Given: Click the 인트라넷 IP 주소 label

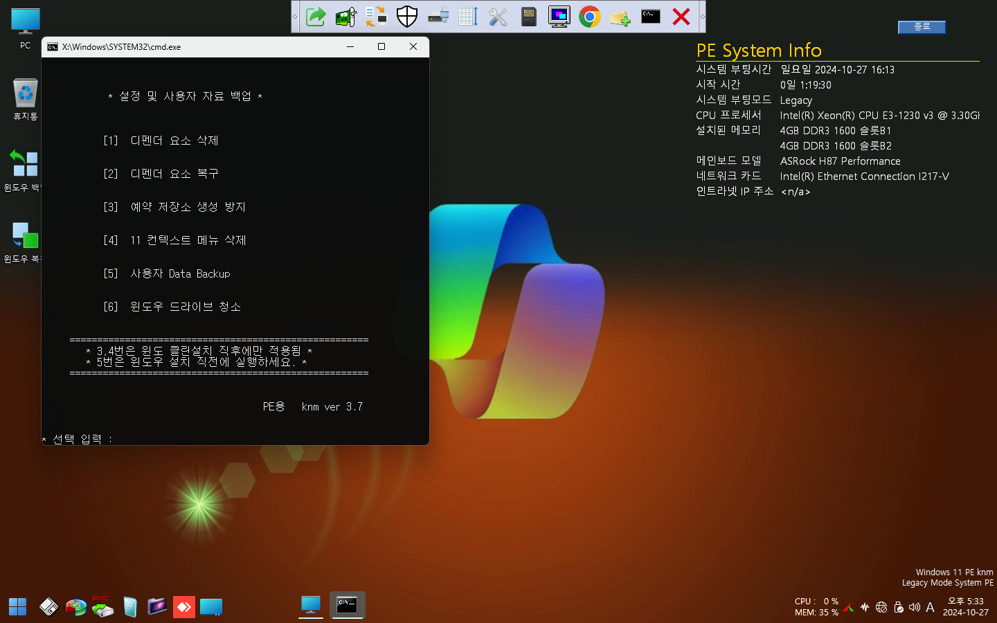Looking at the screenshot, I should tap(735, 191).
